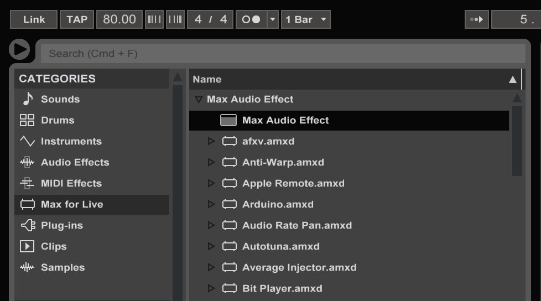Click the browser search field
541x301 pixels.
[x=282, y=54]
